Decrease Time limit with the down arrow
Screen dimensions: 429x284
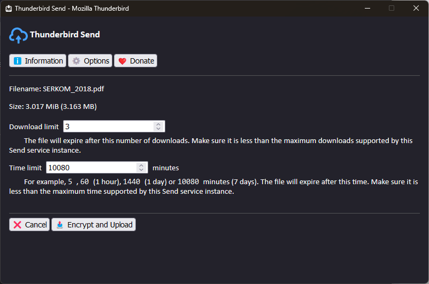tap(141, 170)
